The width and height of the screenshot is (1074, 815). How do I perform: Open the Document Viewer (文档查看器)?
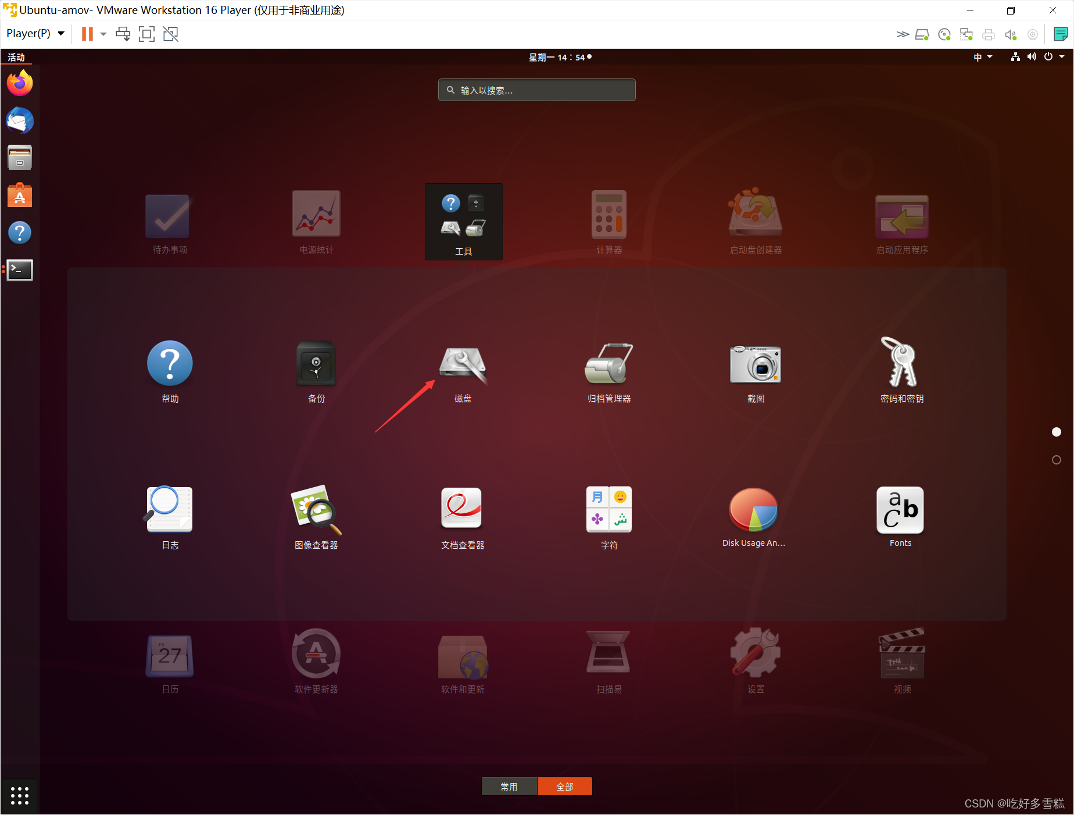click(463, 517)
